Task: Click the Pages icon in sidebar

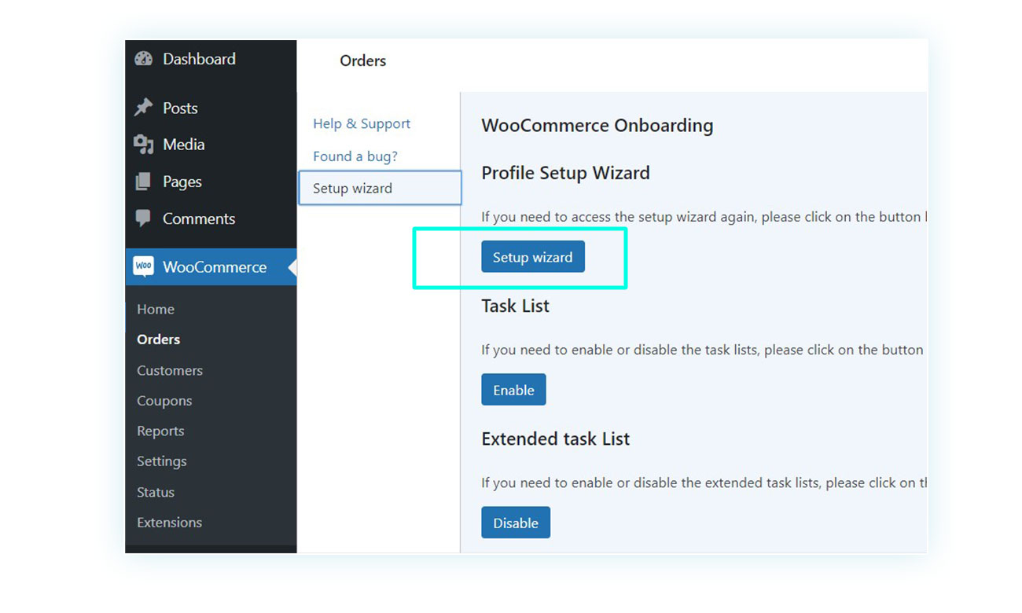Action: [x=143, y=182]
